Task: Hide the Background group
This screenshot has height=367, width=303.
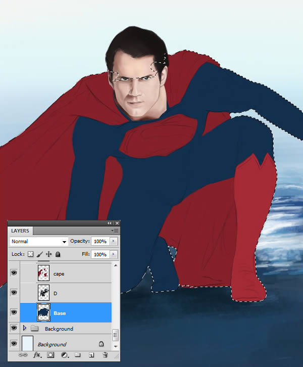Action: [14, 328]
